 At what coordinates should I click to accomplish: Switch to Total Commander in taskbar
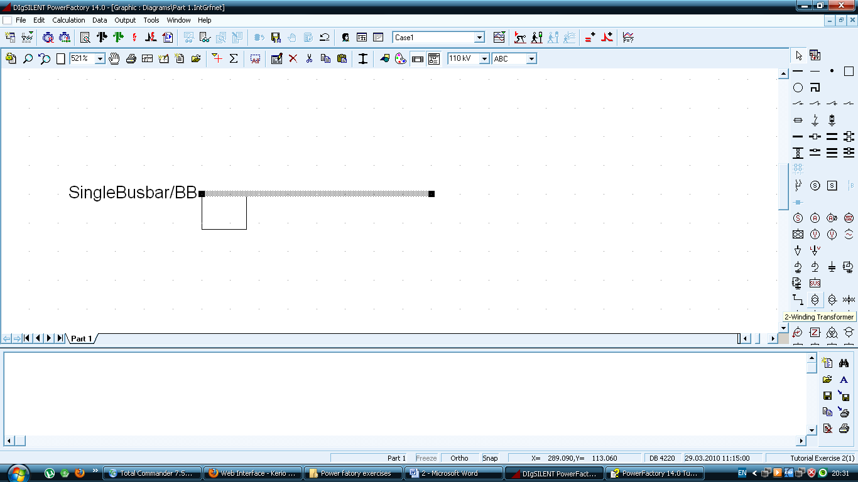point(153,473)
